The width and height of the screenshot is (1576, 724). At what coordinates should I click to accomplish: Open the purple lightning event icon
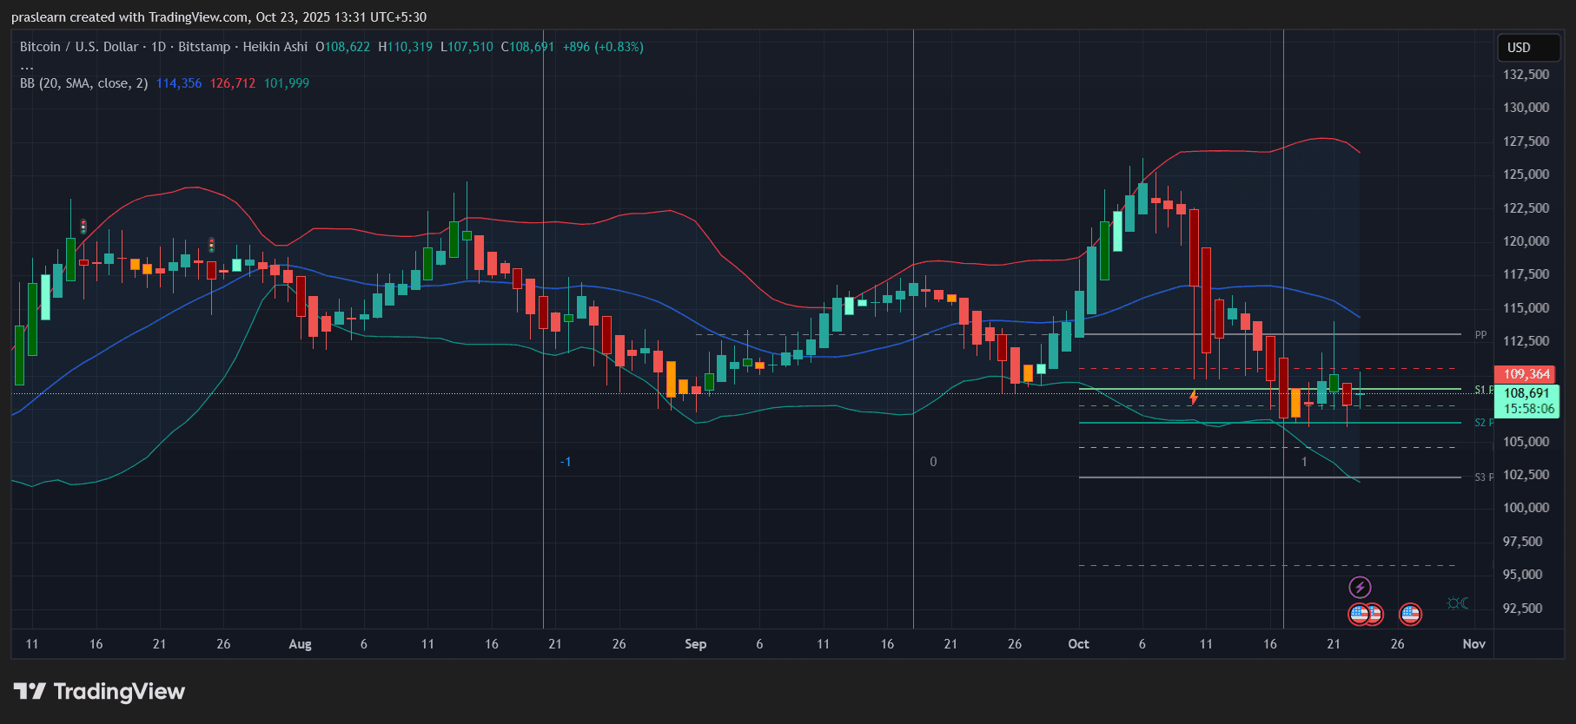pos(1360,588)
